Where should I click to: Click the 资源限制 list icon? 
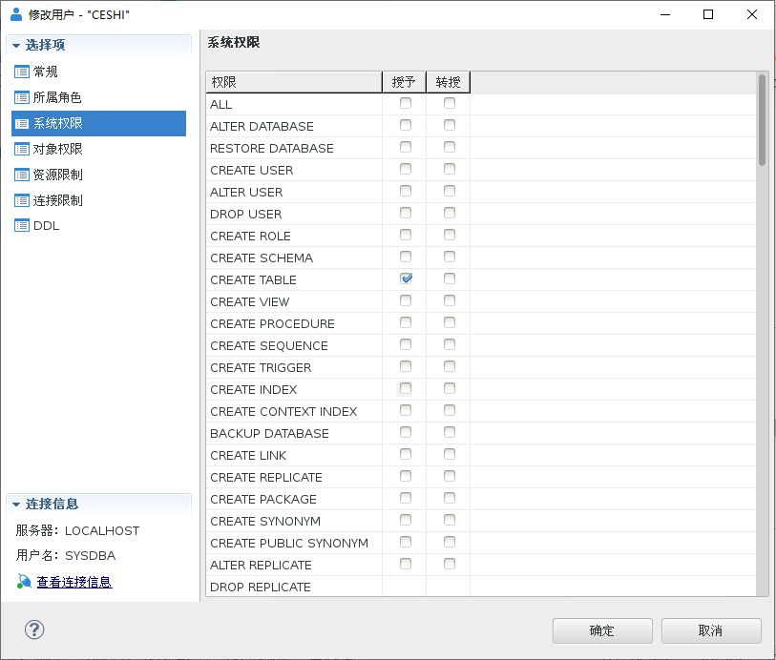click(x=22, y=175)
